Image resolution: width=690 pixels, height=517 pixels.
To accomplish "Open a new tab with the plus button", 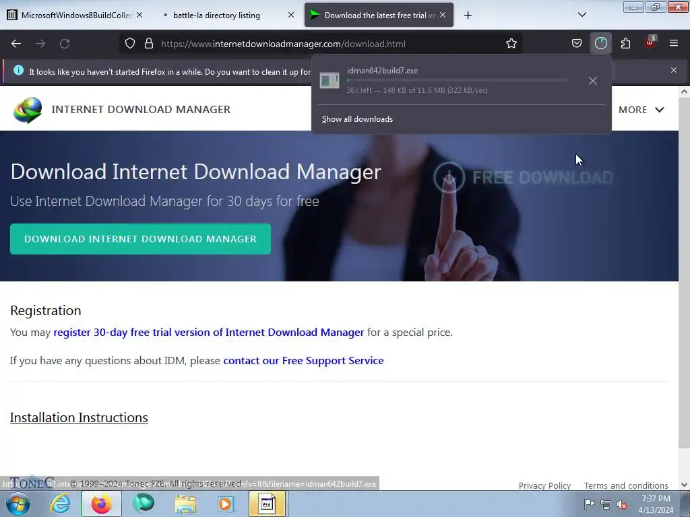I will 468,15.
